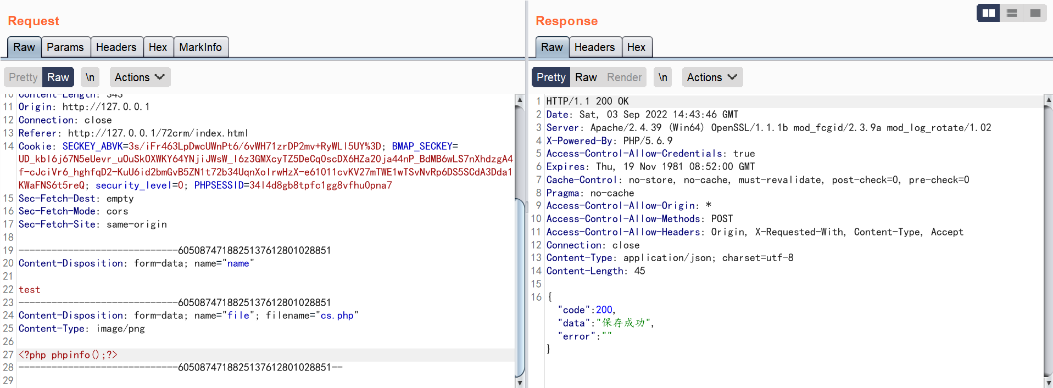The width and height of the screenshot is (1053, 388).
Task: Toggle newline display in Response panel
Action: tap(663, 77)
